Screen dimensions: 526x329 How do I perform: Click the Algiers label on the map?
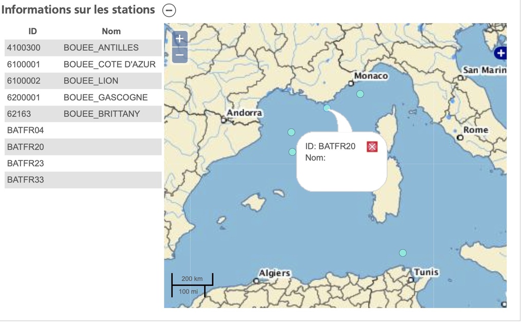pyautogui.click(x=274, y=273)
